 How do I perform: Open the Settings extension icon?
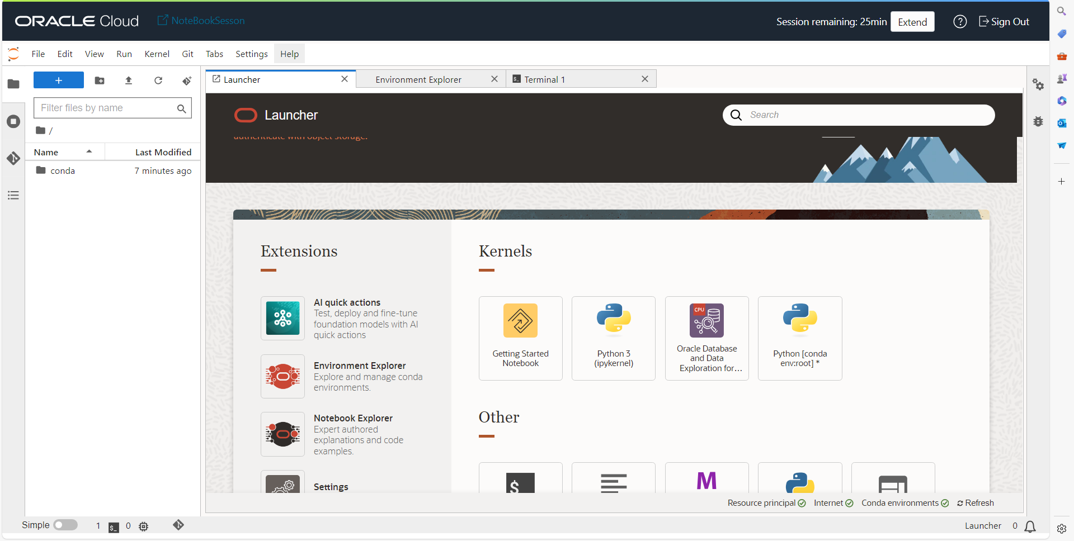click(x=283, y=482)
